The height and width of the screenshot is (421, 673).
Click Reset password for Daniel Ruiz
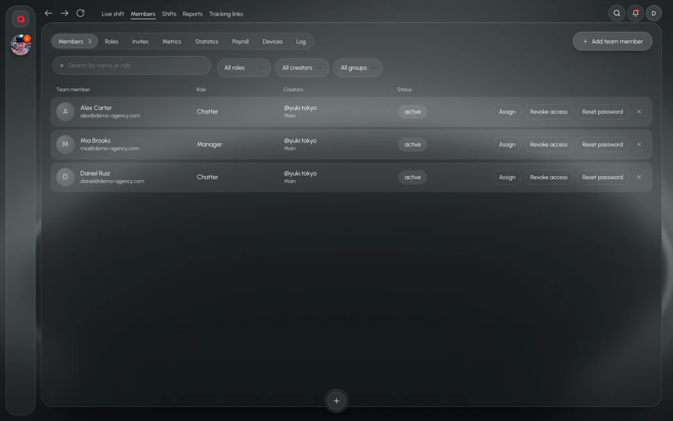pos(602,177)
